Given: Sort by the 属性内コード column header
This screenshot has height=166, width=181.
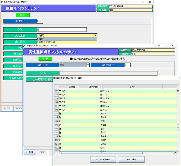Looking at the screenshot, I should [x=96, y=87].
